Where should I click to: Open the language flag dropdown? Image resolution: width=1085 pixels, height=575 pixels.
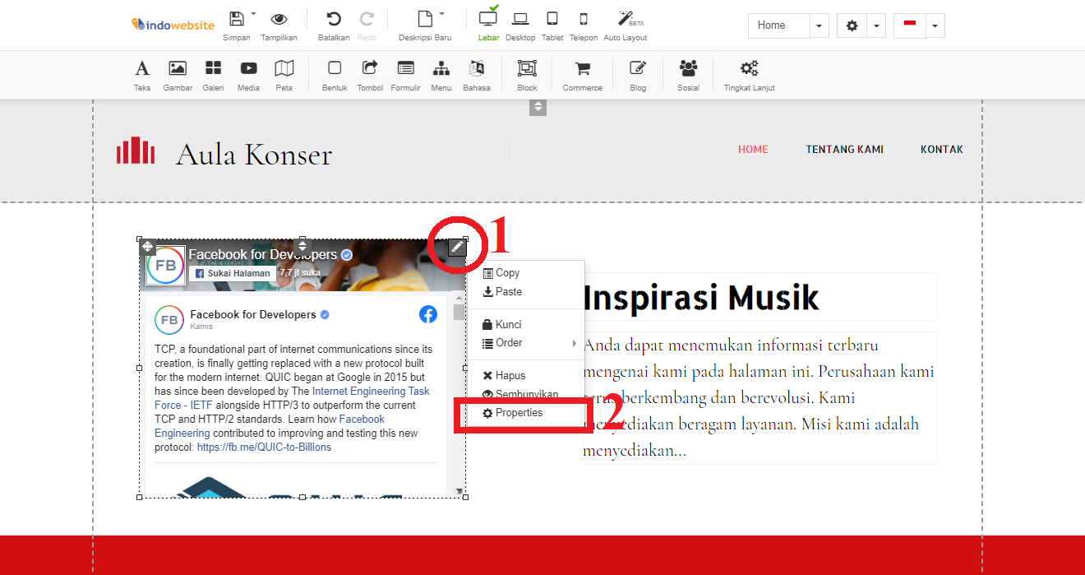(935, 26)
